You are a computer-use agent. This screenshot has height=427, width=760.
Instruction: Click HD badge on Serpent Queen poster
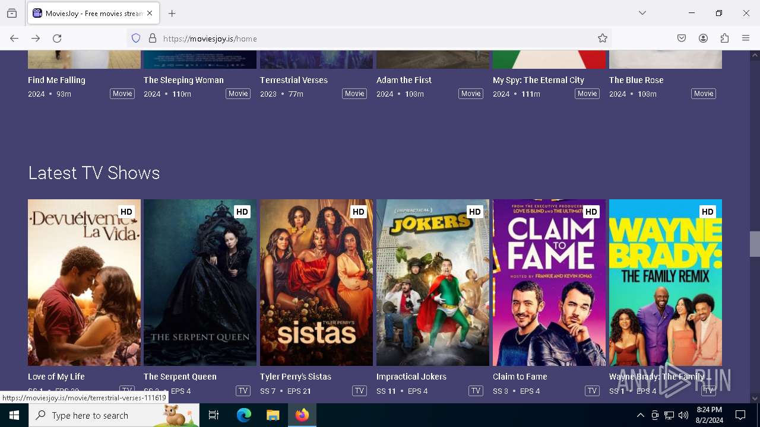[x=242, y=212]
